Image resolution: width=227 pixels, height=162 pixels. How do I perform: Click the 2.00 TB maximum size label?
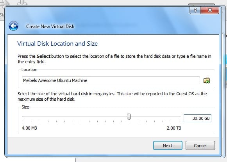[x=174, y=128]
